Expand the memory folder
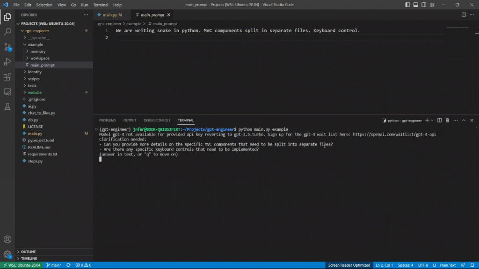This screenshot has width=479, height=269. pyautogui.click(x=38, y=51)
